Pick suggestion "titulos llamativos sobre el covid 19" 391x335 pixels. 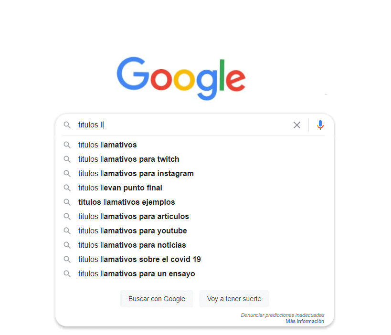[x=139, y=260]
